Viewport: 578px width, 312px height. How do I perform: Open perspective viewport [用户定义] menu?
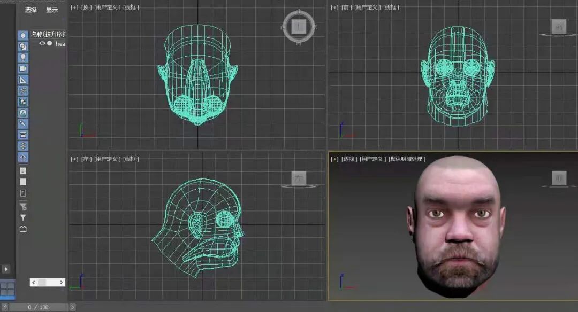372,159
